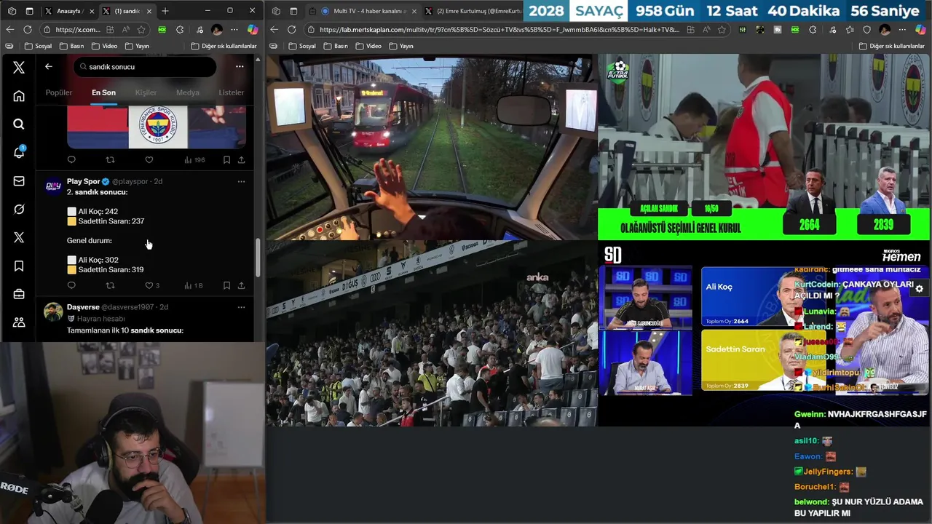
Task: Reply to the Fenerbahçe image post
Action: pyautogui.click(x=71, y=160)
